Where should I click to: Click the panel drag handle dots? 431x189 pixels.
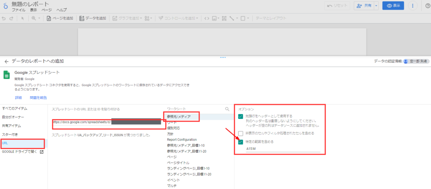[x=223, y=58]
